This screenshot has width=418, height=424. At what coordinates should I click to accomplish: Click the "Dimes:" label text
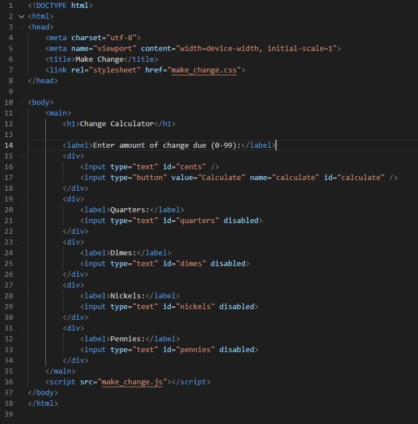123,253
